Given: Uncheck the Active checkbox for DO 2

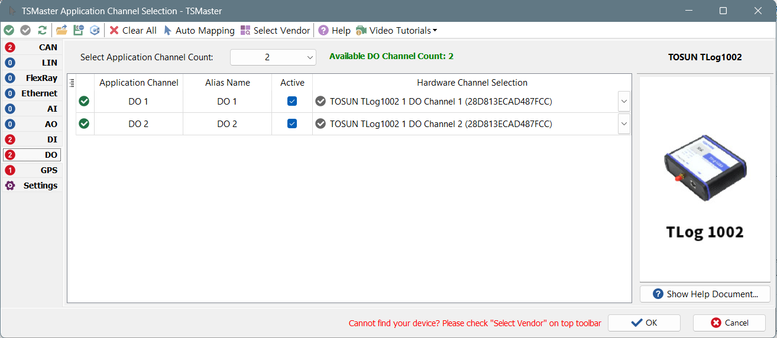Looking at the screenshot, I should click(292, 123).
